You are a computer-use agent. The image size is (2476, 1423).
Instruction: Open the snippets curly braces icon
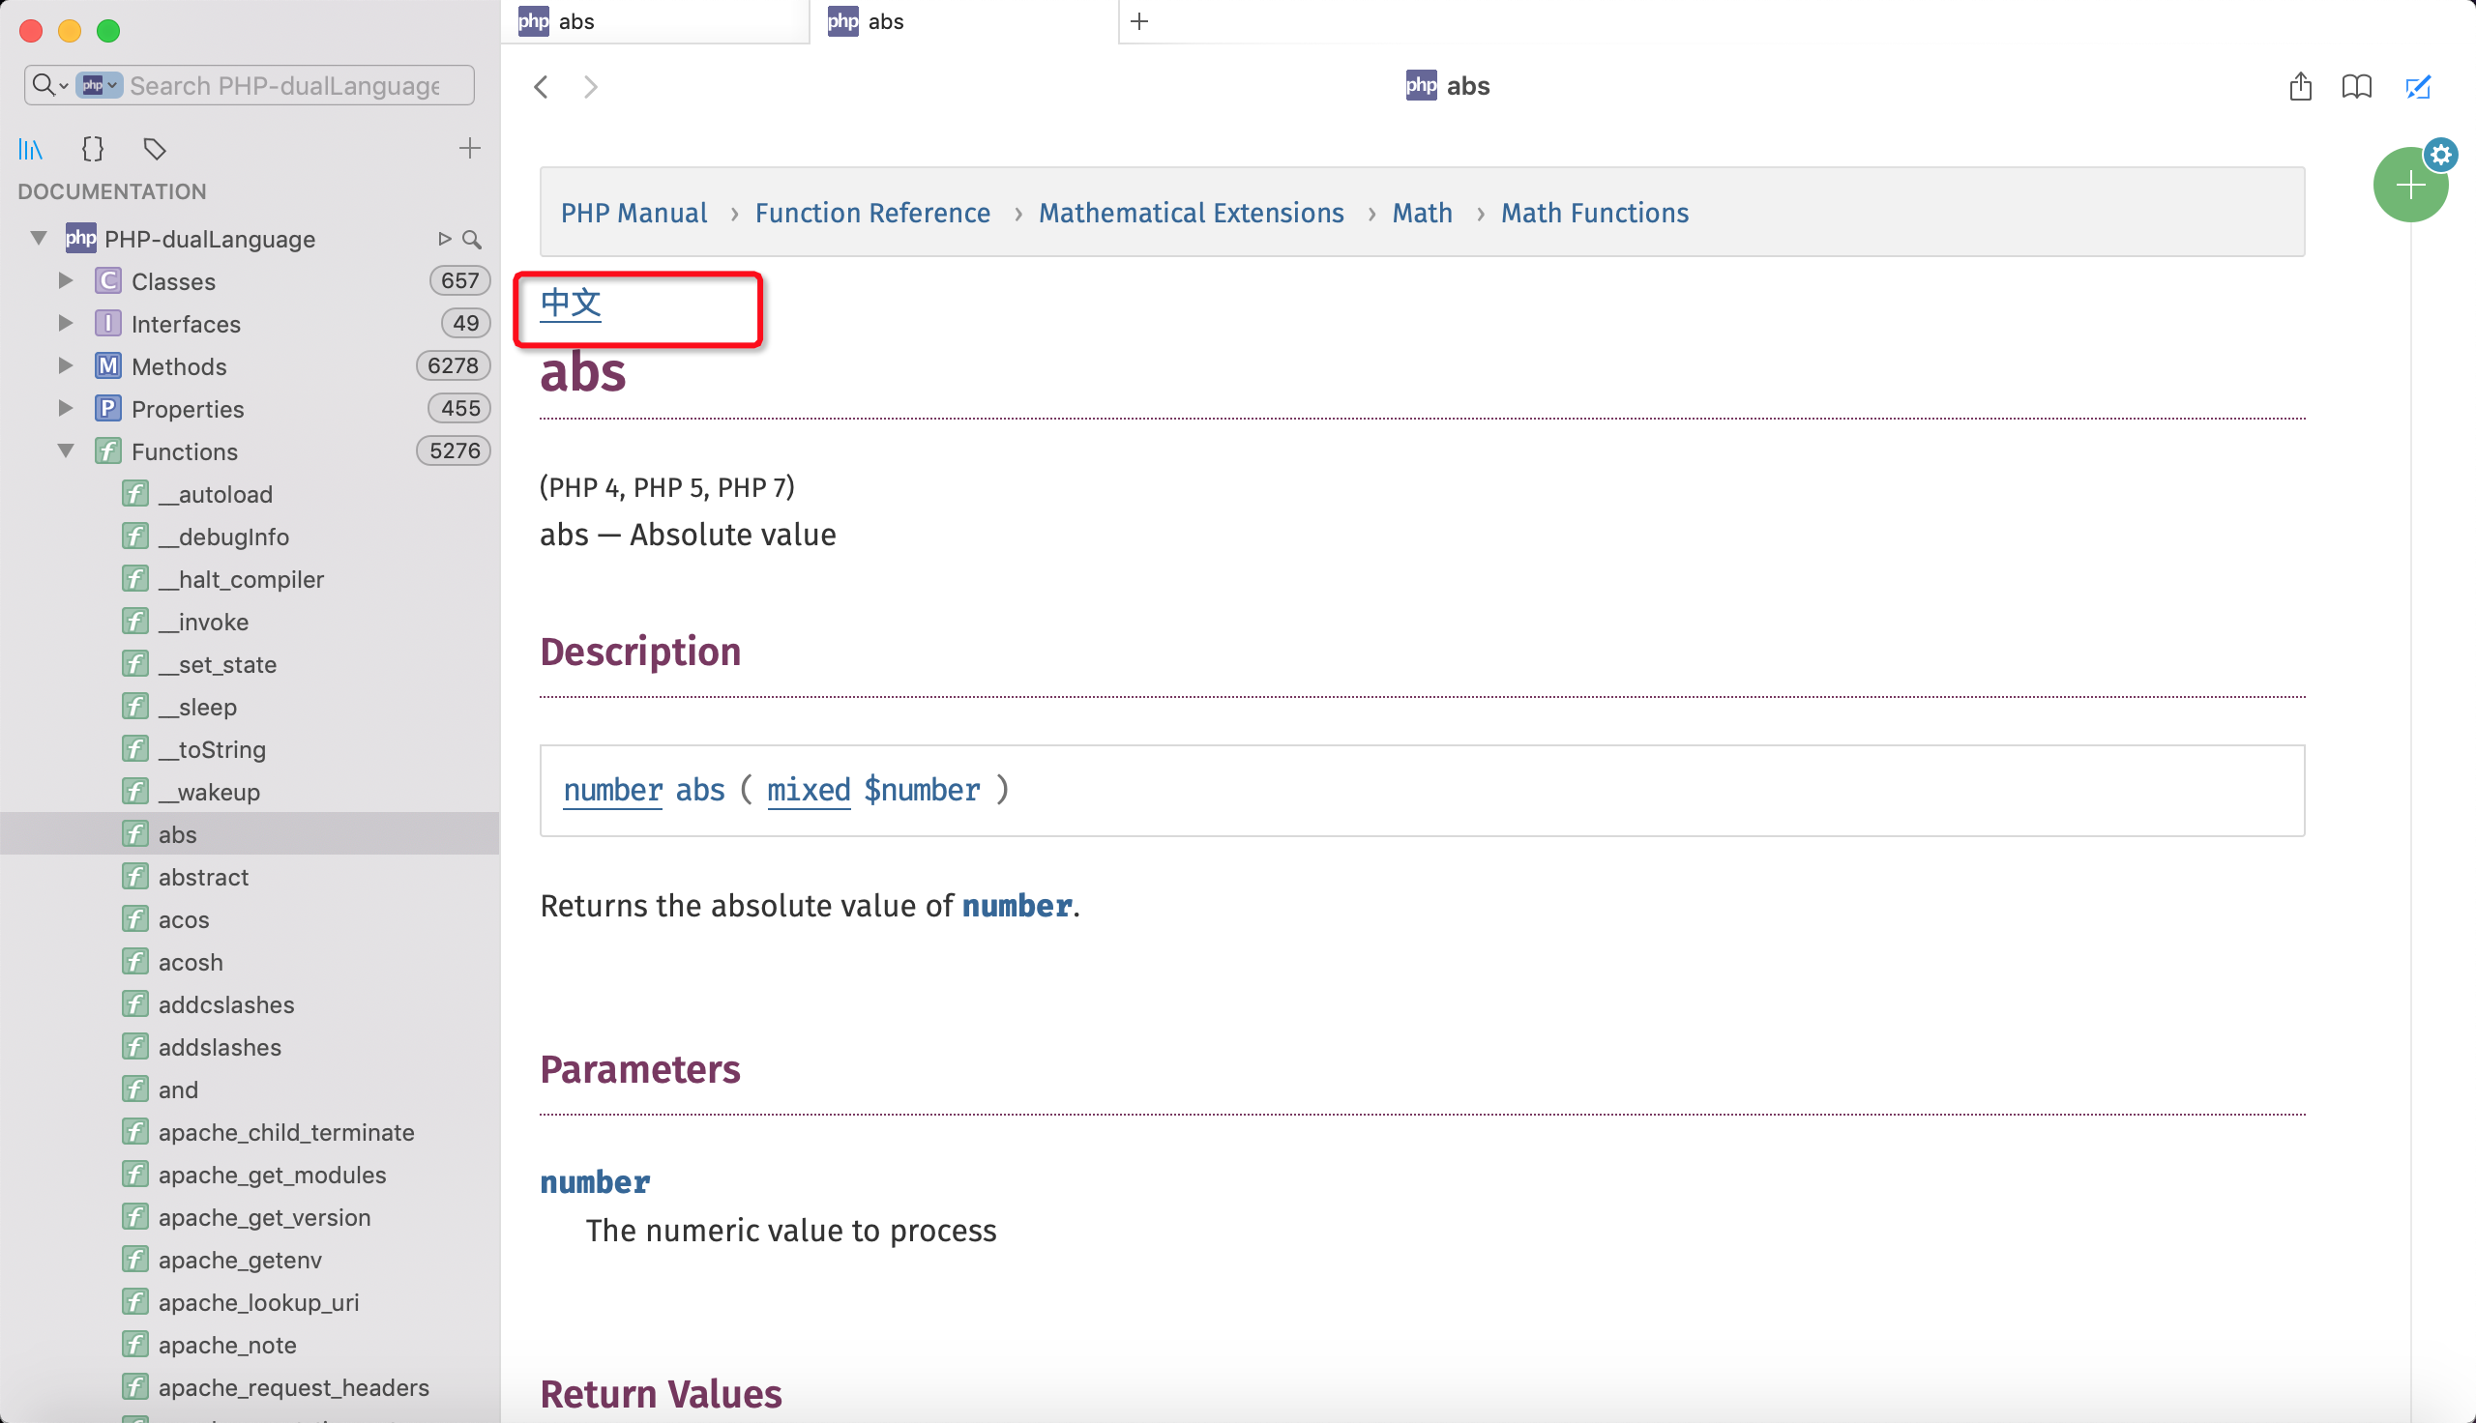(x=92, y=149)
